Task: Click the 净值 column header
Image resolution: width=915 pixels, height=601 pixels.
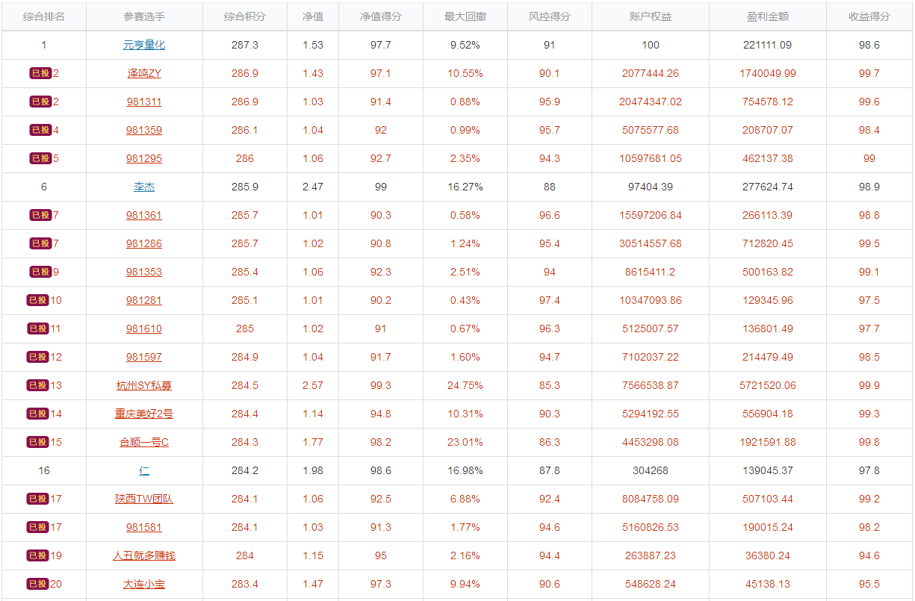Action: click(x=313, y=16)
